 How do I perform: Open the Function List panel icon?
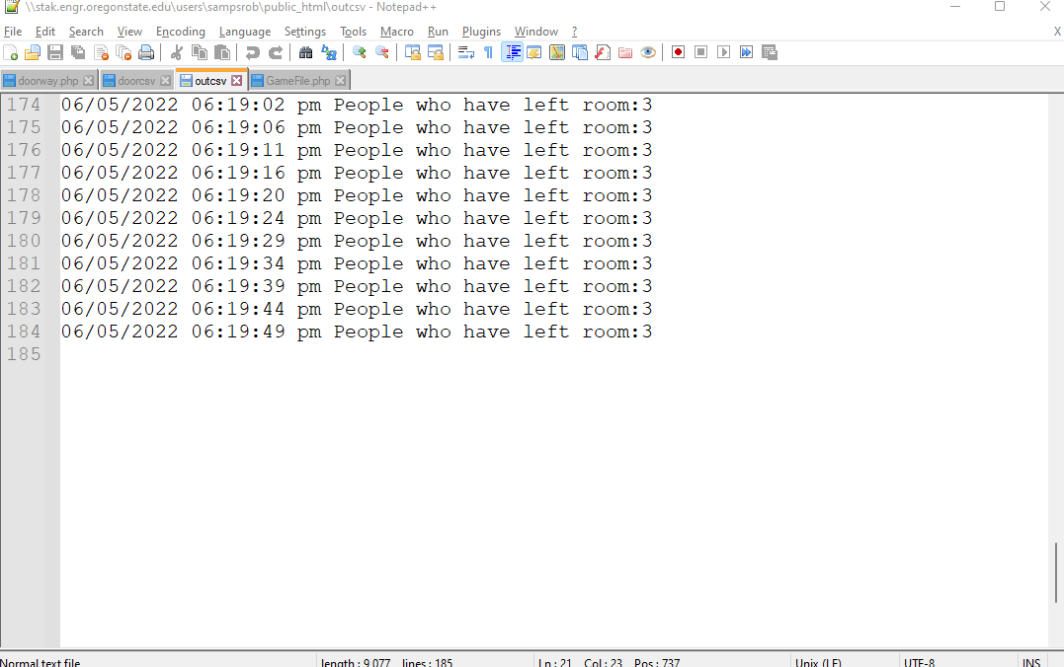coord(602,52)
